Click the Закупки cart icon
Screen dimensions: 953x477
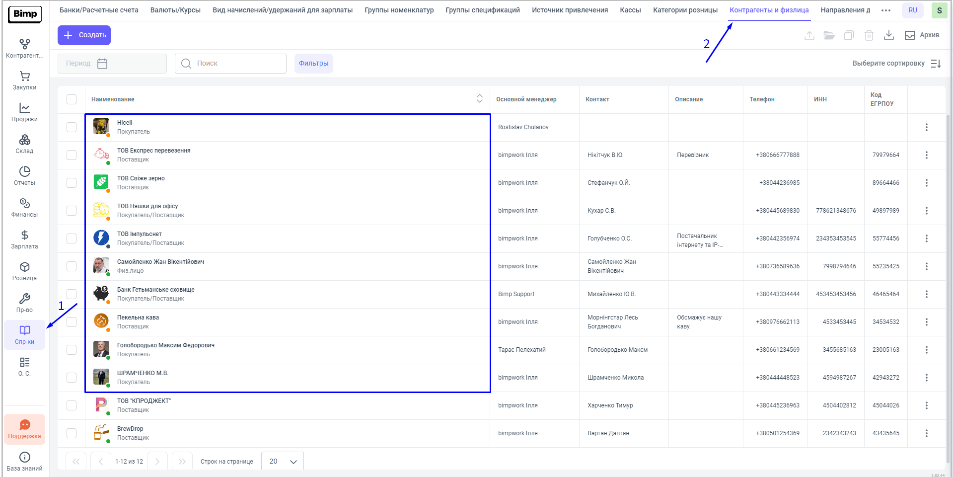tap(24, 77)
